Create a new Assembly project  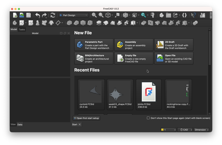tap(134, 45)
